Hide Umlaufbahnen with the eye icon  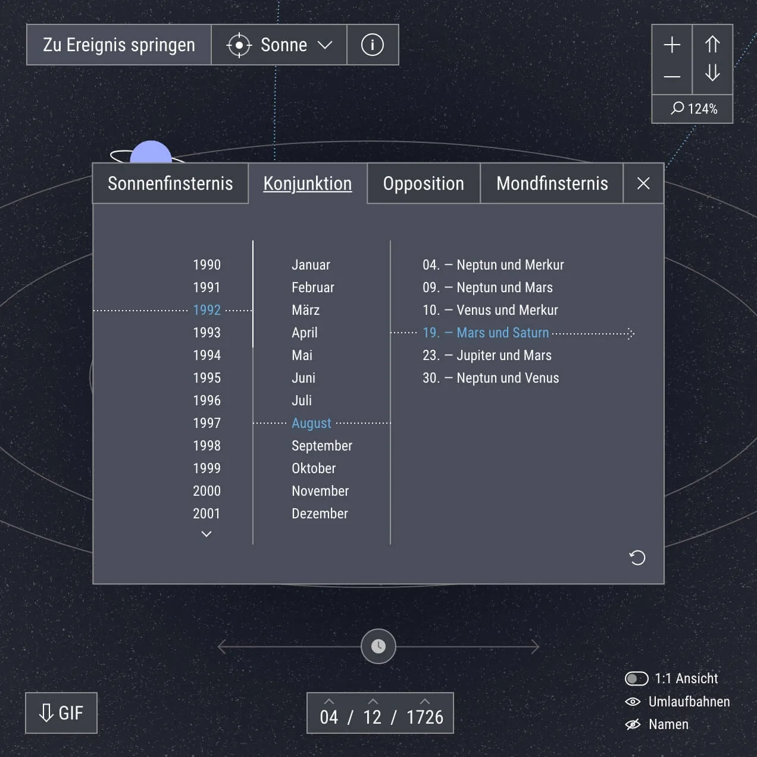point(633,702)
